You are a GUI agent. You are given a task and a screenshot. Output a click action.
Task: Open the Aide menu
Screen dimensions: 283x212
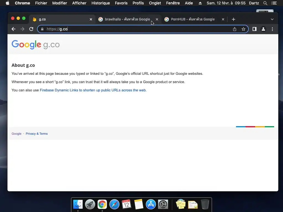[189, 3]
